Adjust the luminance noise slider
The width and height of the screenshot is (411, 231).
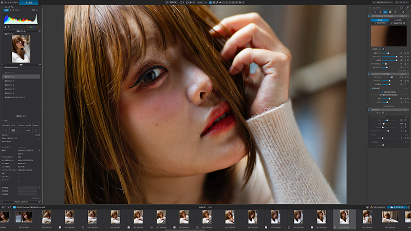389,53
